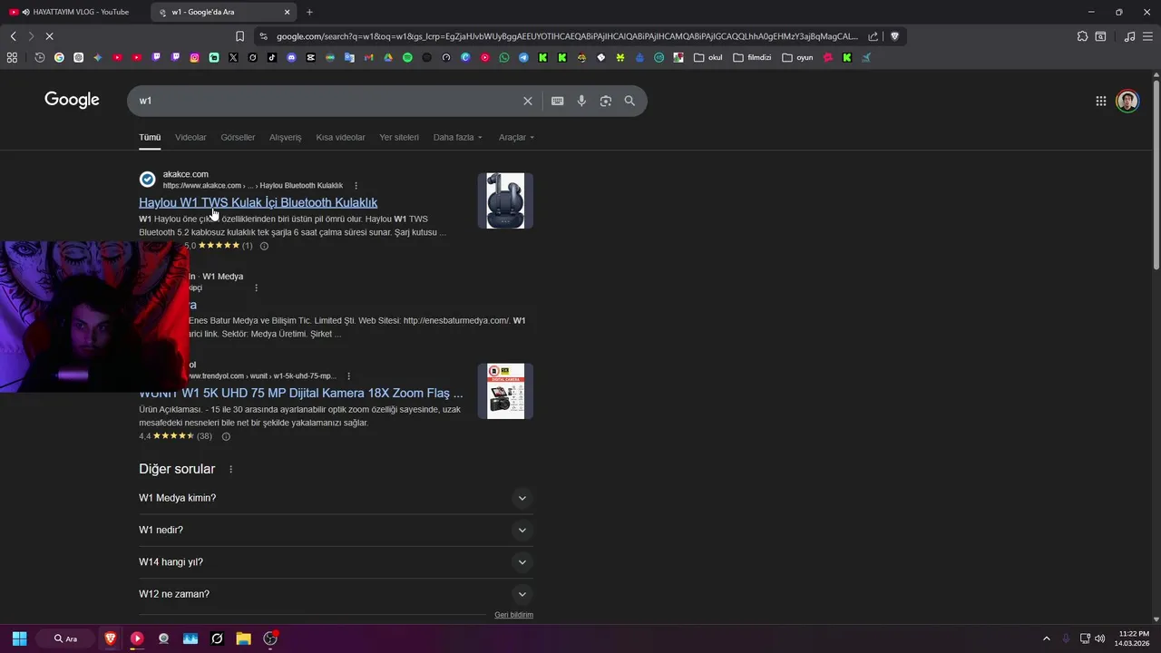Screen dimensions: 1161x653
Task: Show hidden system tray icons
Action: click(x=1046, y=638)
